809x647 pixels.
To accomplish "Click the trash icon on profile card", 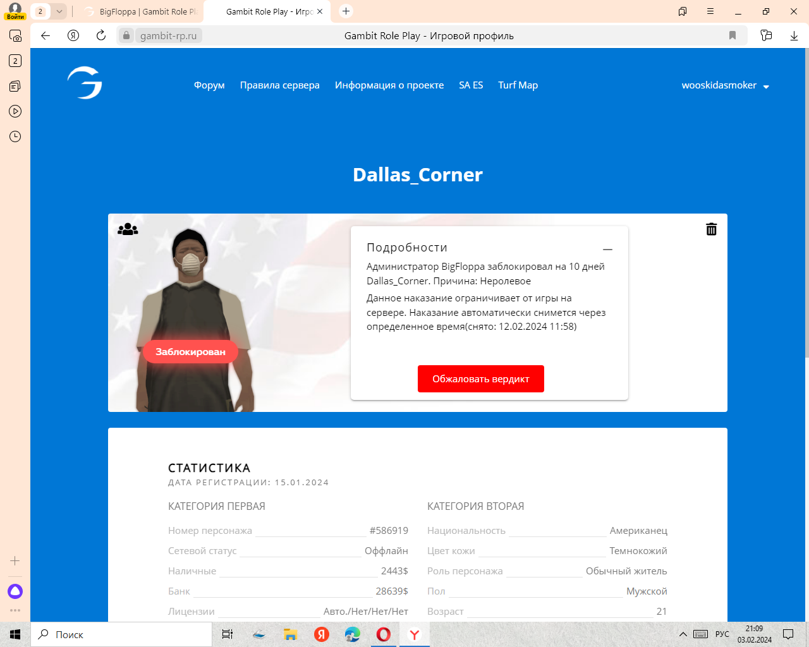I will point(711,229).
